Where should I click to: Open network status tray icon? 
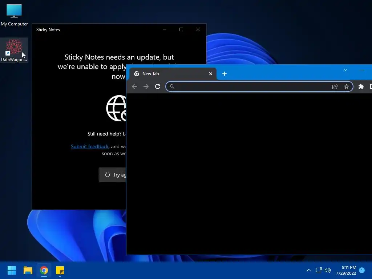(319, 270)
